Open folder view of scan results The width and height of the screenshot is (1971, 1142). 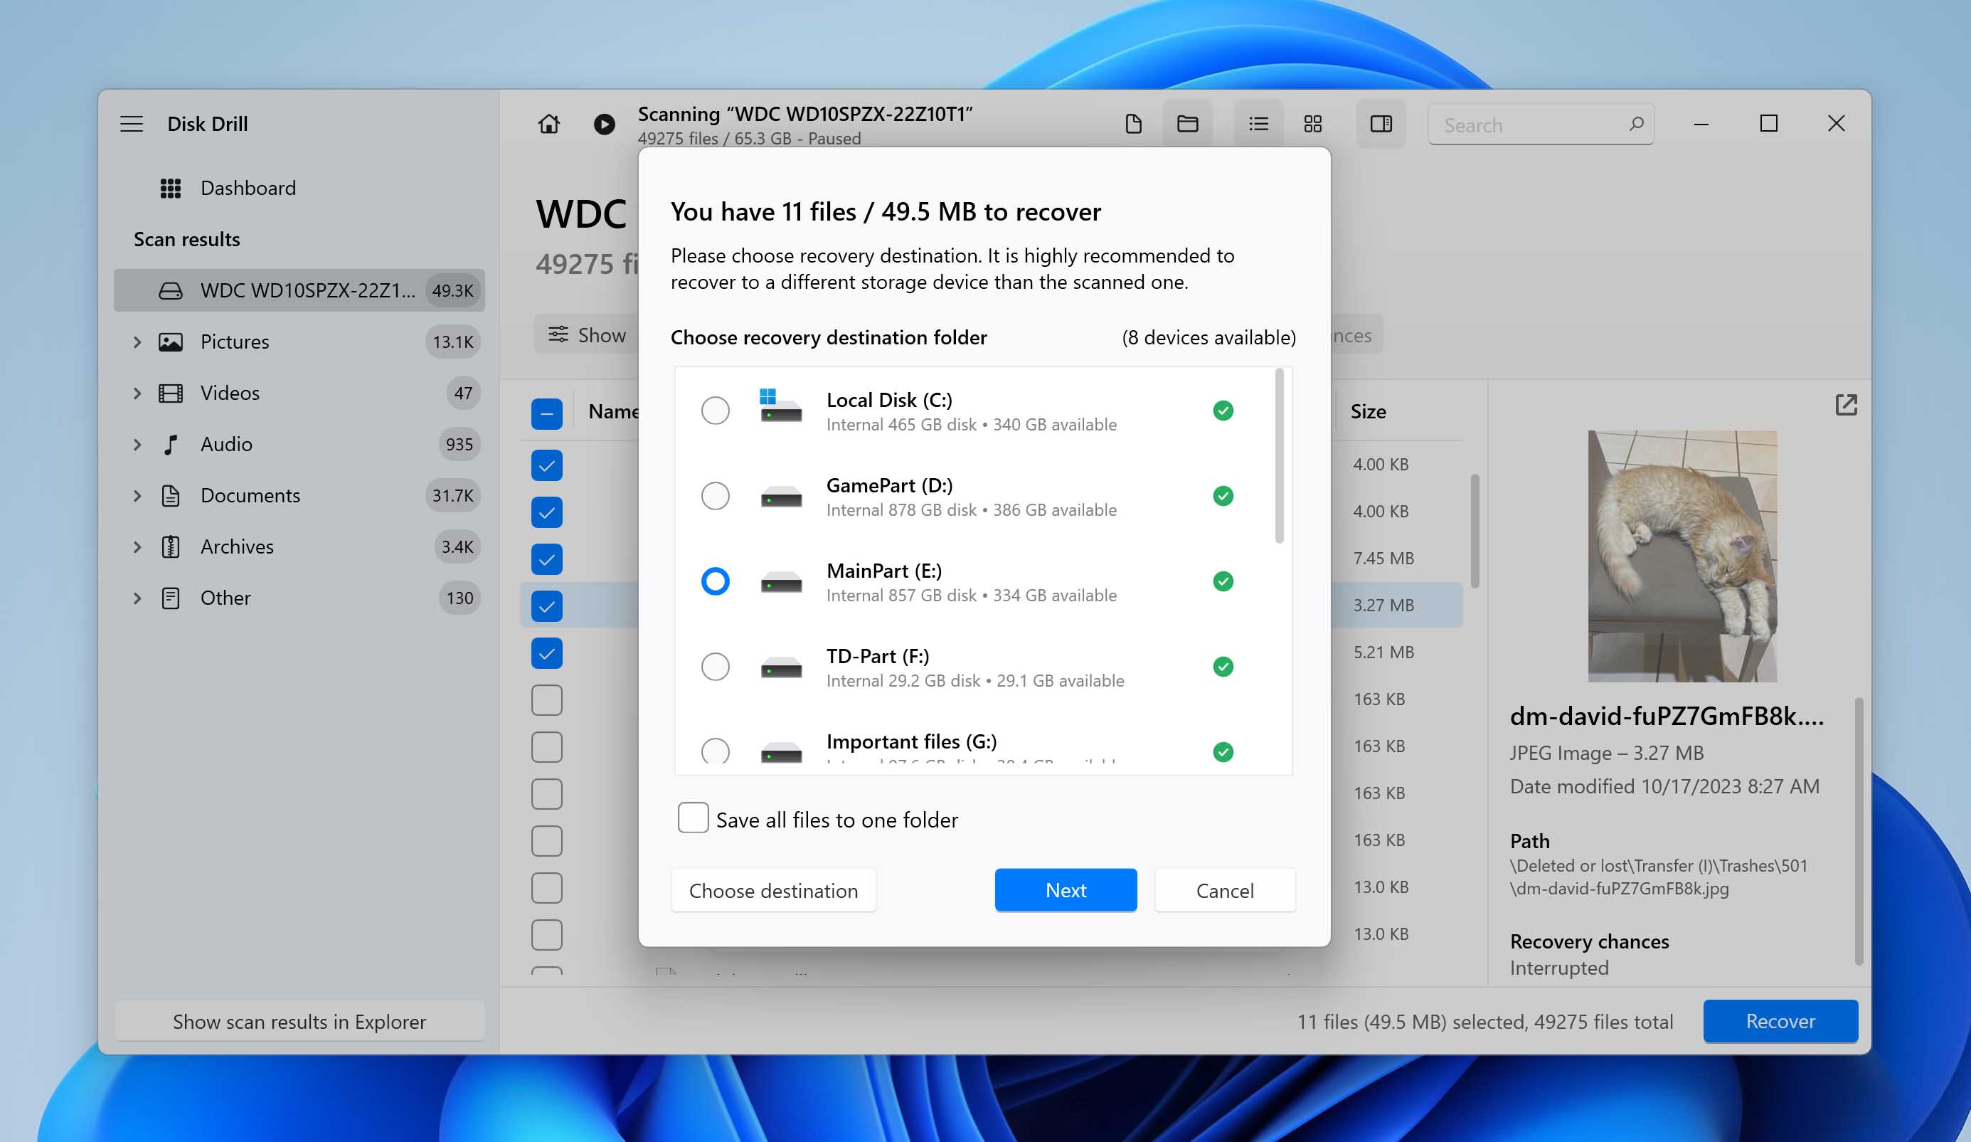tap(1186, 124)
